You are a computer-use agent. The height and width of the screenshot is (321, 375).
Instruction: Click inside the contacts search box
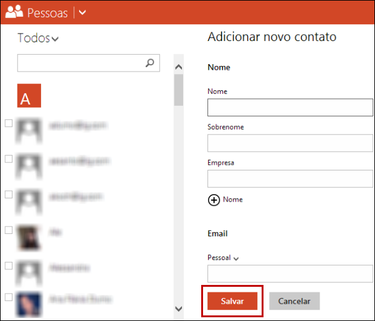tap(80, 62)
